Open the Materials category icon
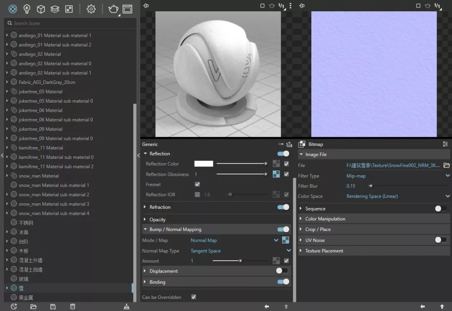The height and width of the screenshot is (311, 452). (x=13, y=9)
